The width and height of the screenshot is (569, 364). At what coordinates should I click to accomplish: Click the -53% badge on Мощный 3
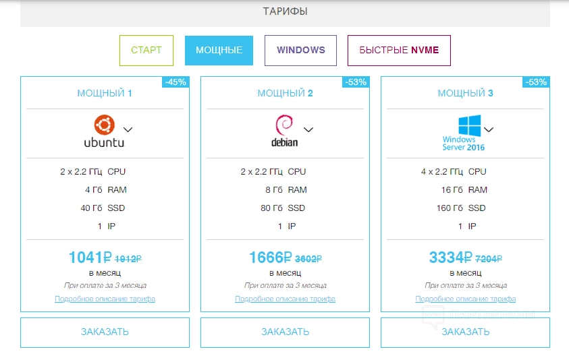pos(536,82)
